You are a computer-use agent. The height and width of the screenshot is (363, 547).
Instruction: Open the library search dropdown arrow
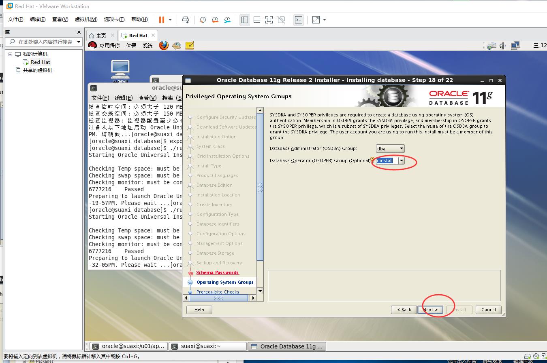[x=79, y=42]
